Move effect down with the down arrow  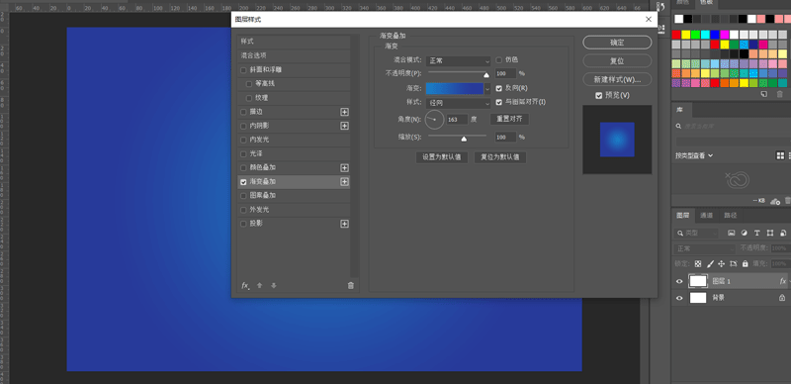tap(274, 285)
